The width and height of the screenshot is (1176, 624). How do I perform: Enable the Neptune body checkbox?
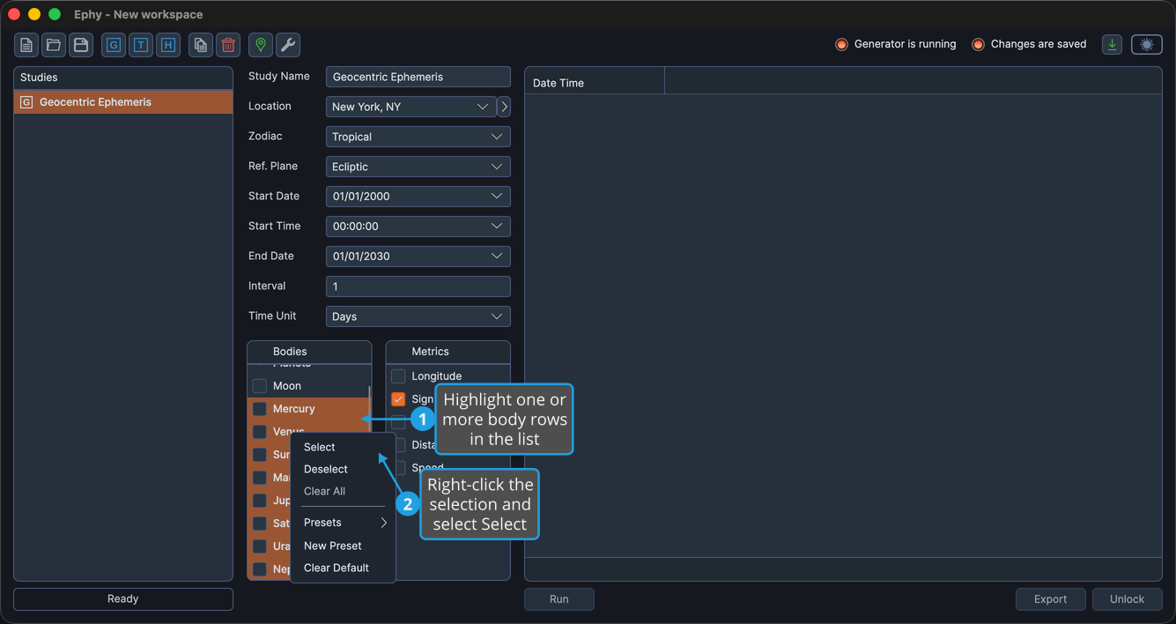(260, 569)
